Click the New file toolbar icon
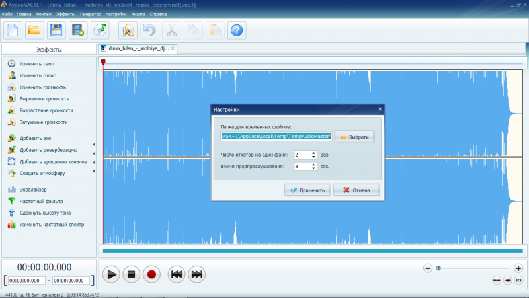 click(14, 30)
